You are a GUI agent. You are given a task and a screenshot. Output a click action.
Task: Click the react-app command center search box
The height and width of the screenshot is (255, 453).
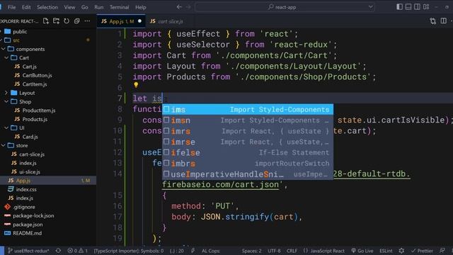coord(285,7)
